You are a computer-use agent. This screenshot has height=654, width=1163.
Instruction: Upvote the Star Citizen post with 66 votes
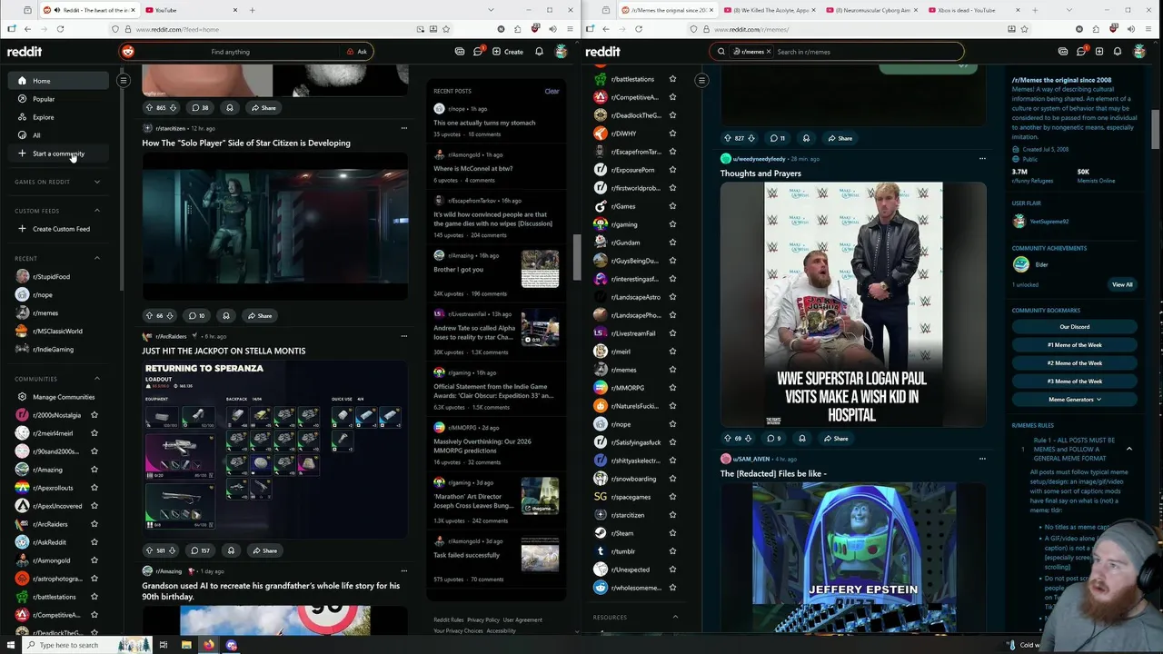[x=149, y=315]
